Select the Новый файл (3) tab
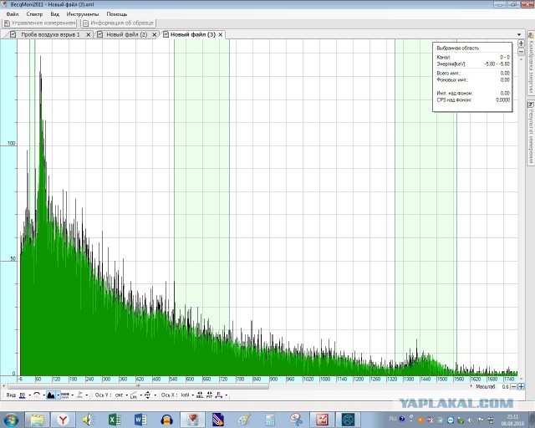This screenshot has width=535, height=428. coord(193,34)
